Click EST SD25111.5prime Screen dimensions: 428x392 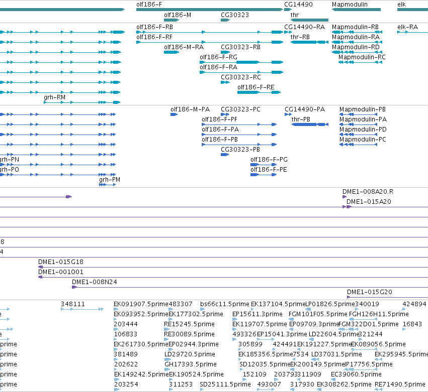[202, 389]
